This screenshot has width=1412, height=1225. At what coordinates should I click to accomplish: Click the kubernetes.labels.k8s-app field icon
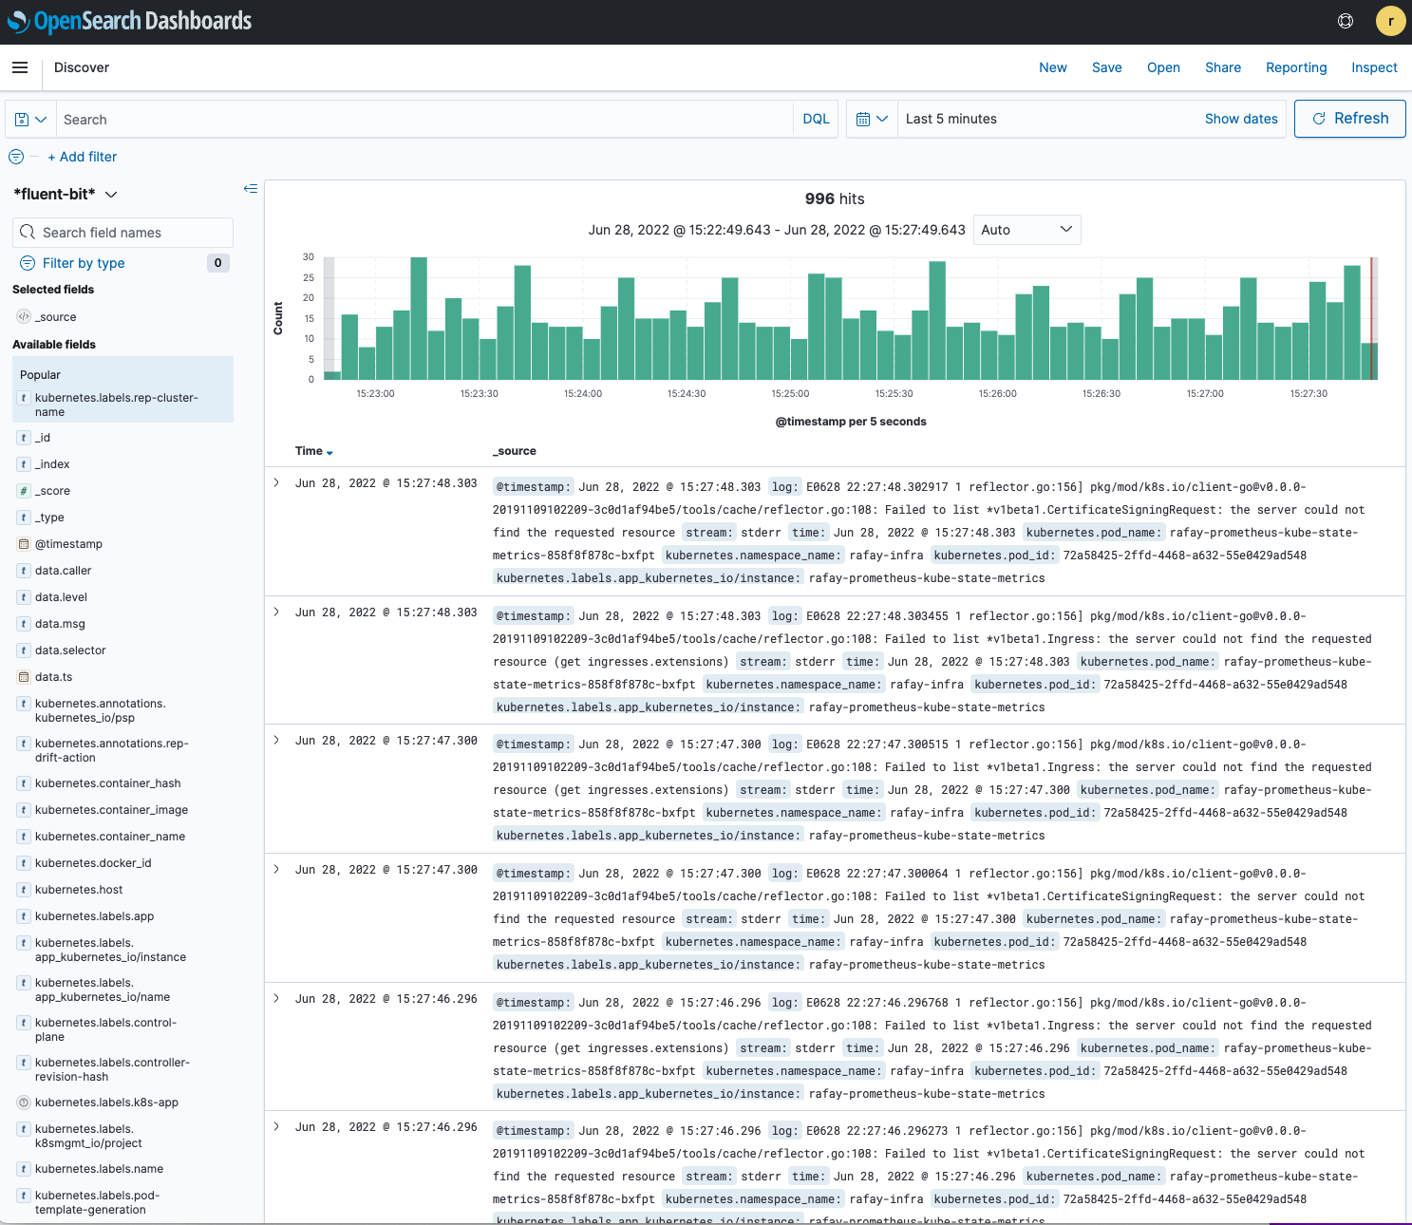(24, 1102)
